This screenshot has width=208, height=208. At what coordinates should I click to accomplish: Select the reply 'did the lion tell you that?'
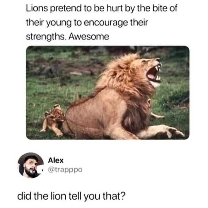point(71,196)
